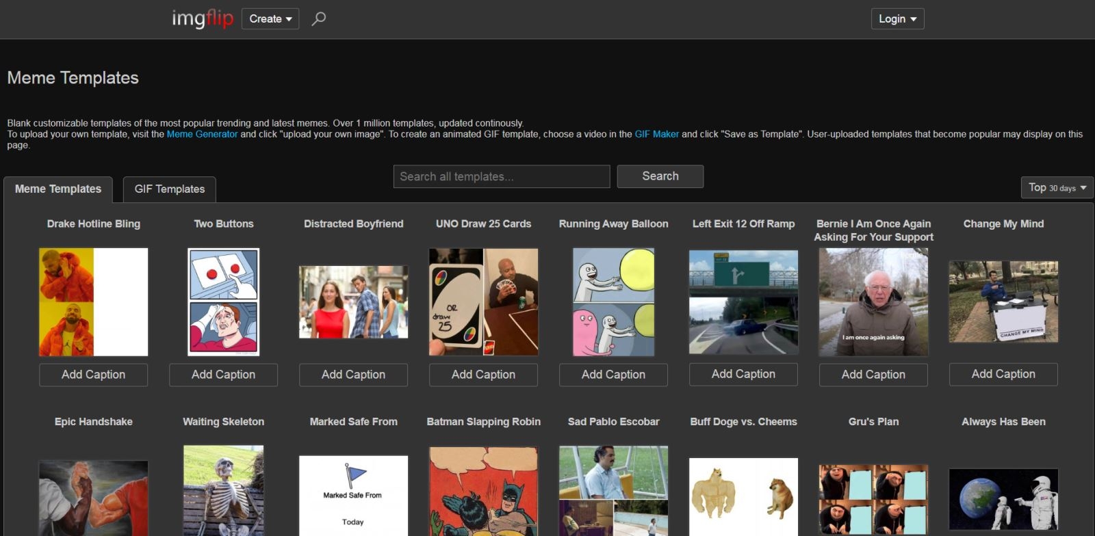The width and height of the screenshot is (1095, 536).
Task: Open the Login dropdown
Action: [x=897, y=18]
